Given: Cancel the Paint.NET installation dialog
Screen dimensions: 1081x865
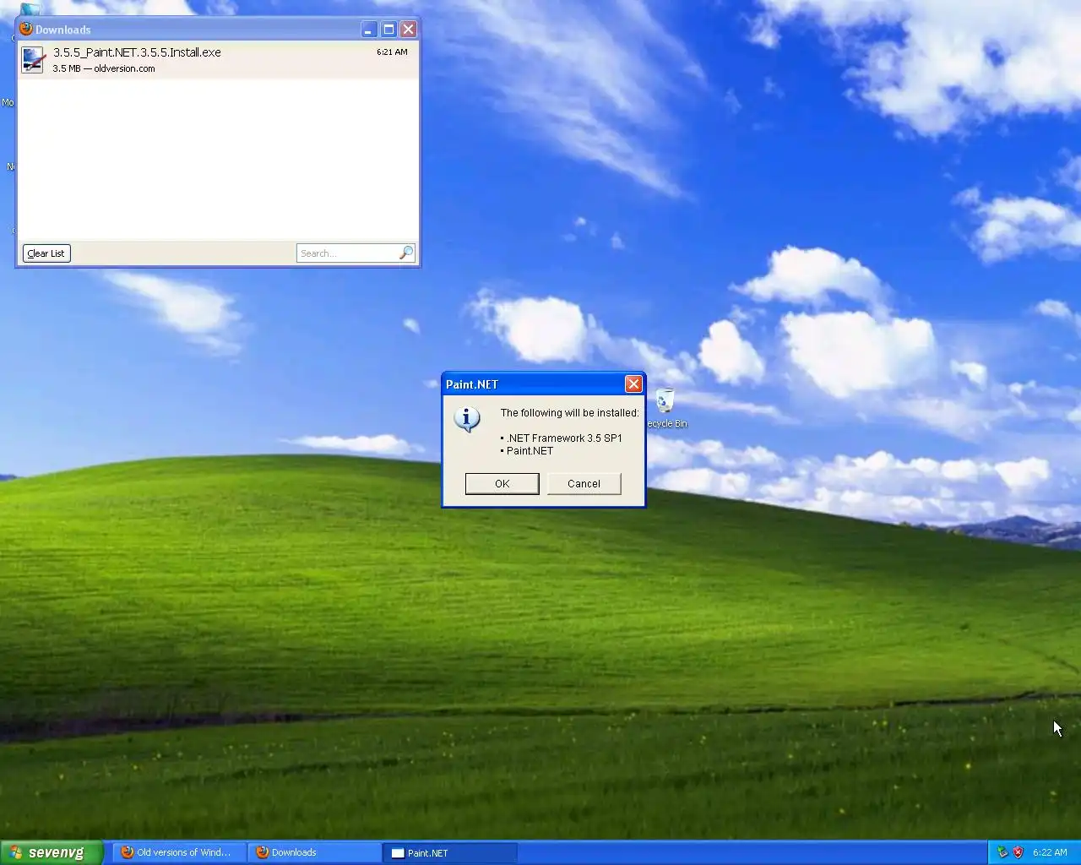Looking at the screenshot, I should point(584,484).
